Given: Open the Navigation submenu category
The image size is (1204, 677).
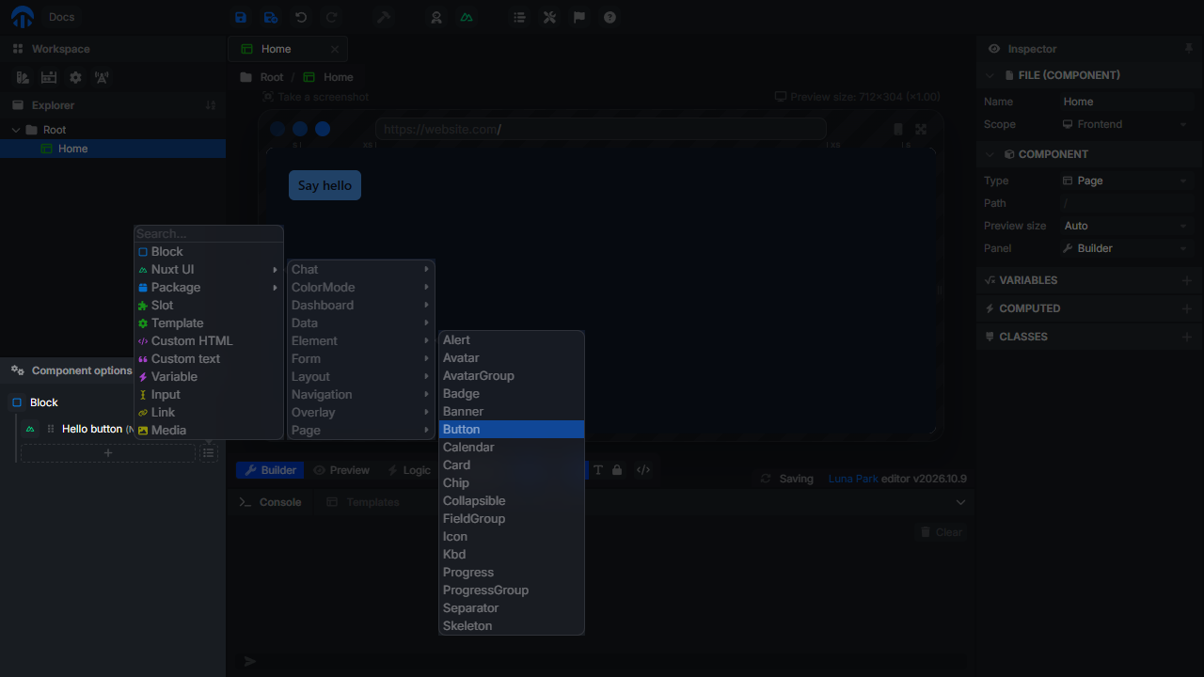Looking at the screenshot, I should point(361,394).
